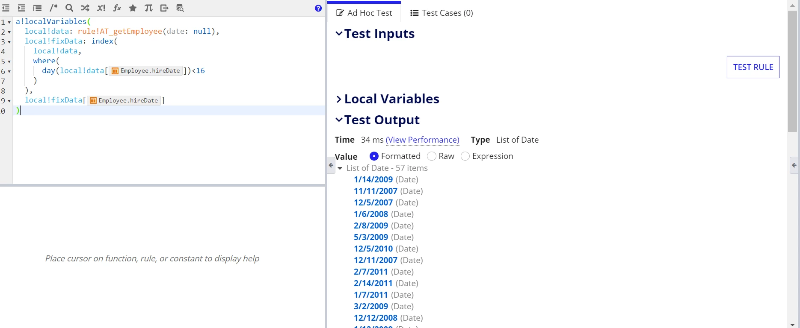Click the date value 12/11/2007

pyautogui.click(x=376, y=261)
